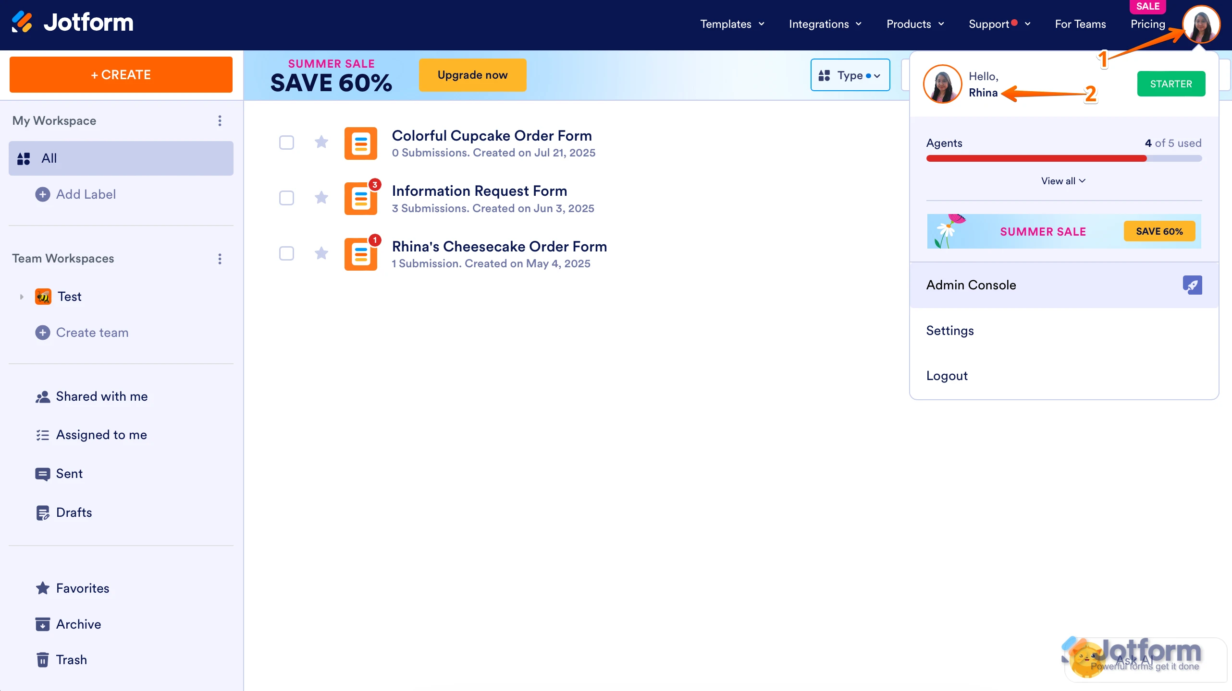
Task: Expand the Integrations dropdown menu
Action: pyautogui.click(x=825, y=24)
